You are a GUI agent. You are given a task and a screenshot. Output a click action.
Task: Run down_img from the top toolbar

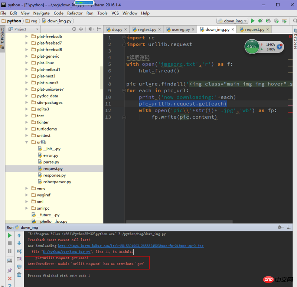253,21
